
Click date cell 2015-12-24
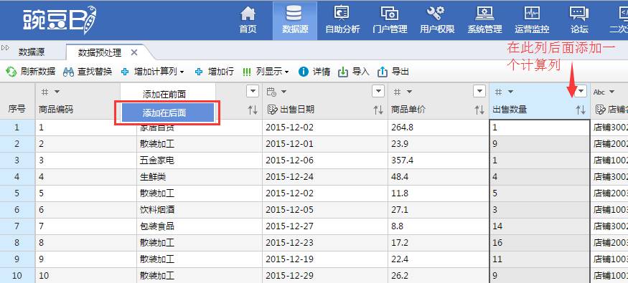click(x=325, y=177)
